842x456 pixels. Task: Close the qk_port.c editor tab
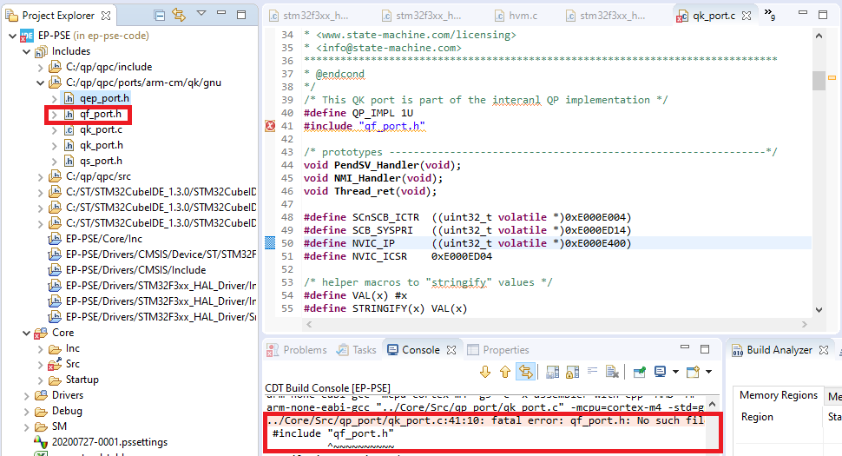747,16
